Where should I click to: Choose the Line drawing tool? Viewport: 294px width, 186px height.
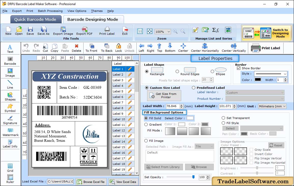click(x=10, y=85)
